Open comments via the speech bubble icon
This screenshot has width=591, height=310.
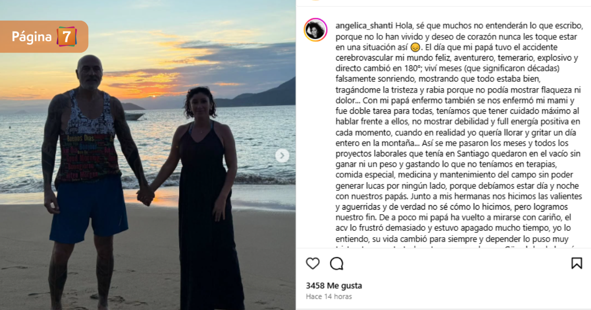tap(336, 263)
